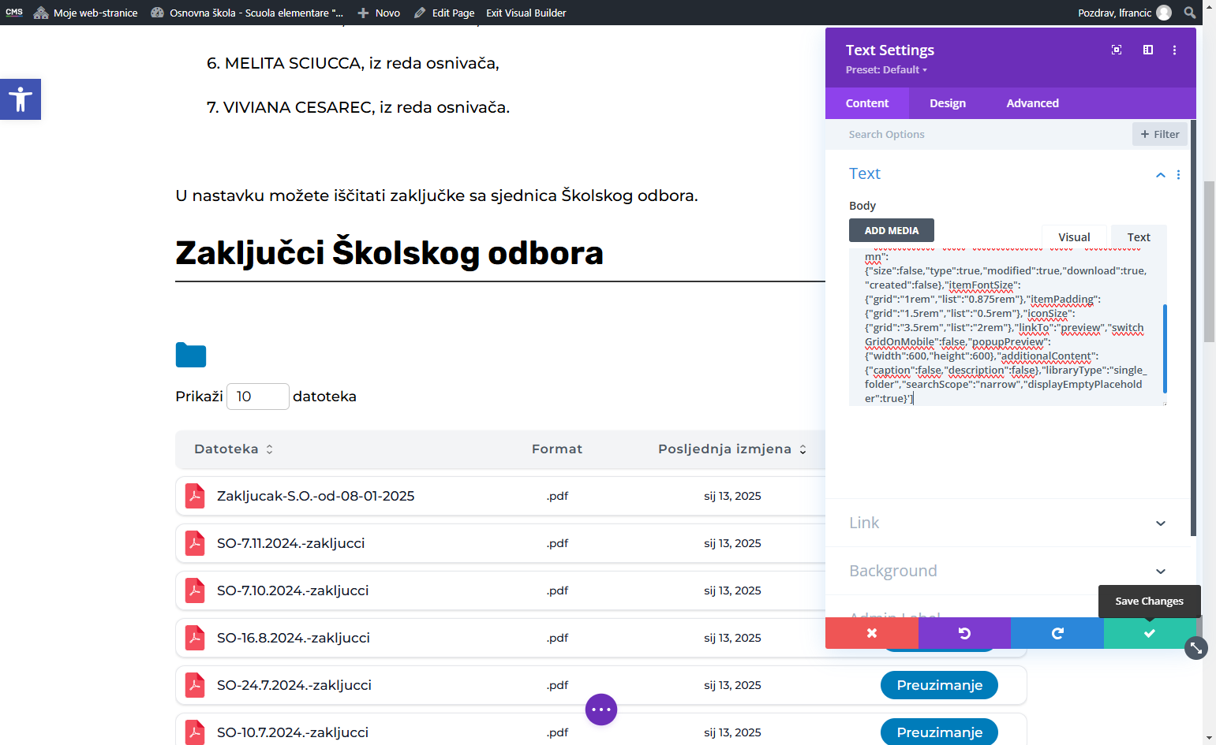Click PDF icon of Zakljucak-S.O.-od-08-01-2025
1216x745 pixels.
pyautogui.click(x=195, y=496)
